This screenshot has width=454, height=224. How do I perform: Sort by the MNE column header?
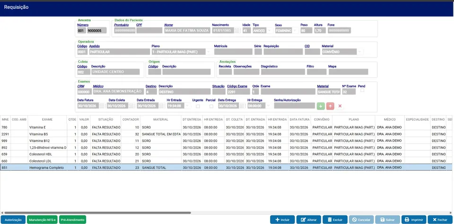(5, 119)
